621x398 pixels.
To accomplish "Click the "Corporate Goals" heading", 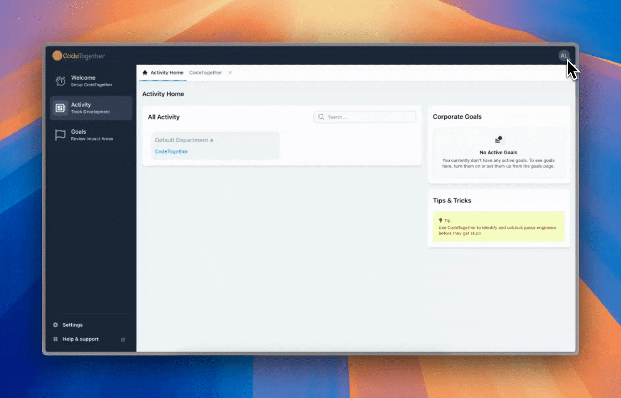I will pos(457,117).
